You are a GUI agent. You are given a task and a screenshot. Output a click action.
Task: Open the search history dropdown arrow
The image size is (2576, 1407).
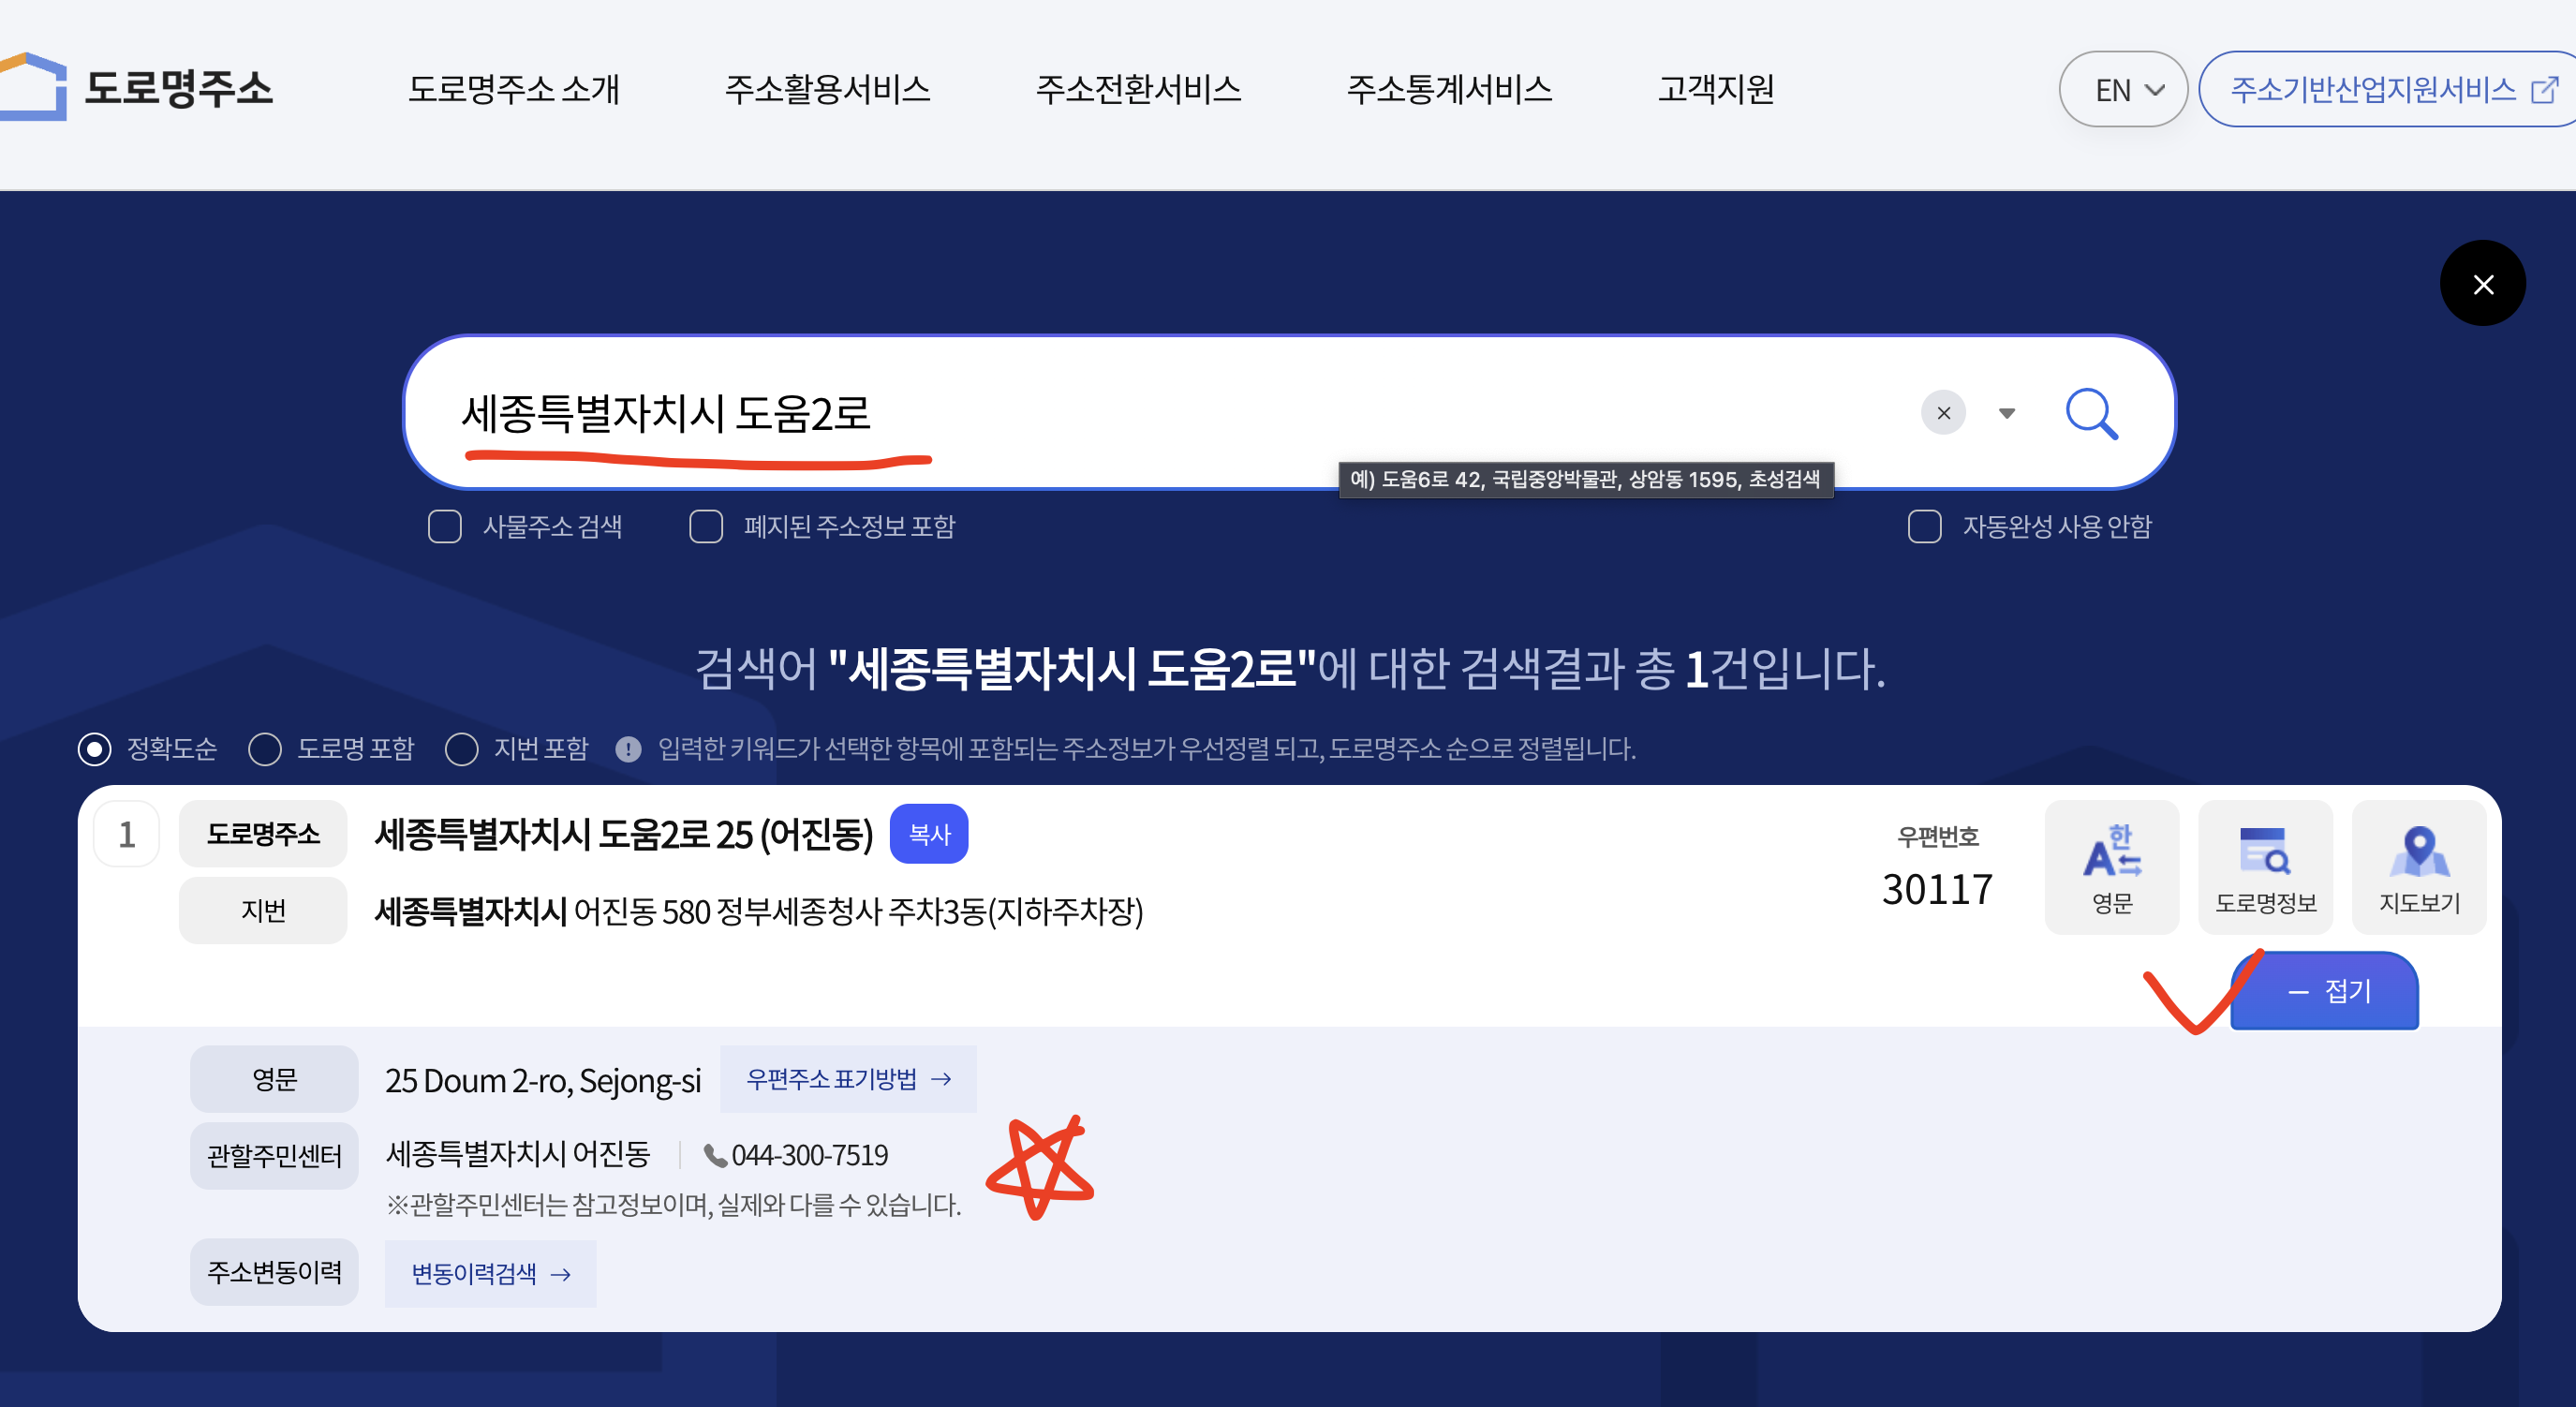coord(2006,413)
